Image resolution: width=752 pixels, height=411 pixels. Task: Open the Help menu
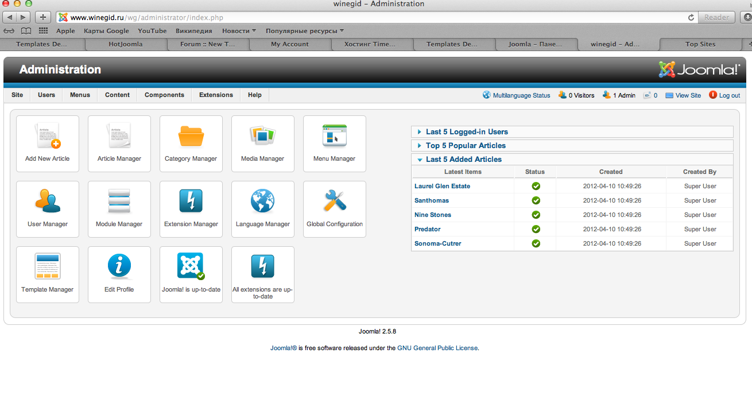(255, 95)
